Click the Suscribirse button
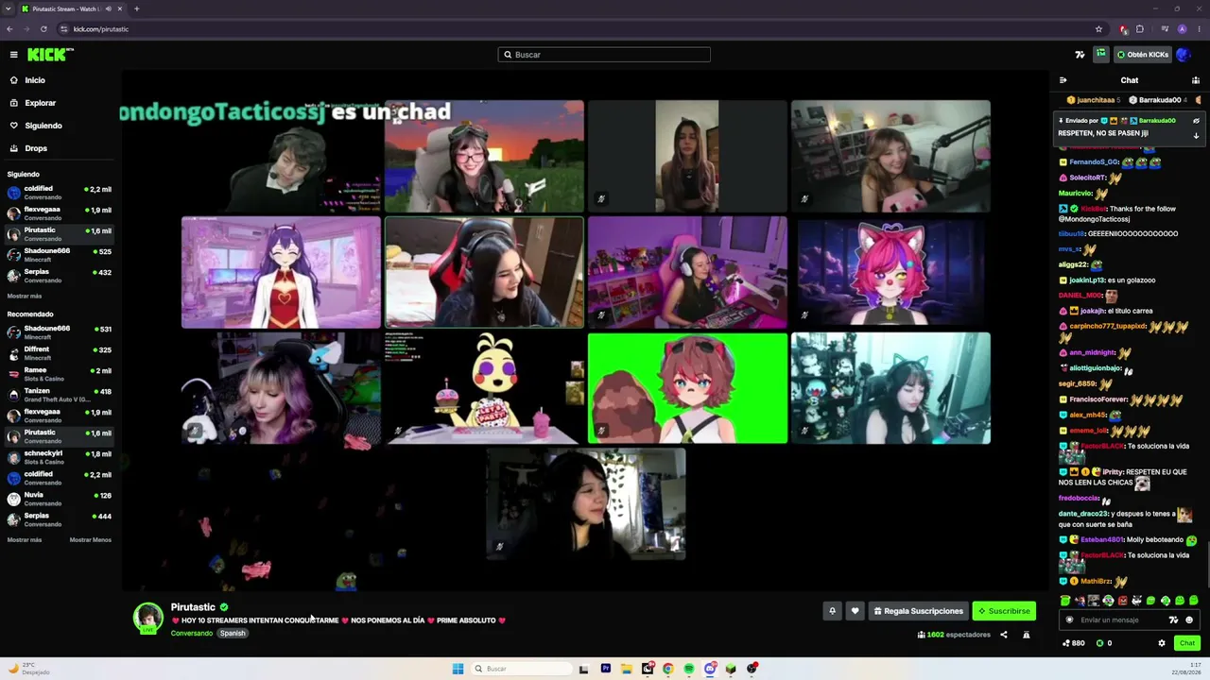 (x=1004, y=611)
